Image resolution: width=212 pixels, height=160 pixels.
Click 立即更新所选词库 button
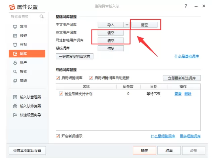click(182, 78)
